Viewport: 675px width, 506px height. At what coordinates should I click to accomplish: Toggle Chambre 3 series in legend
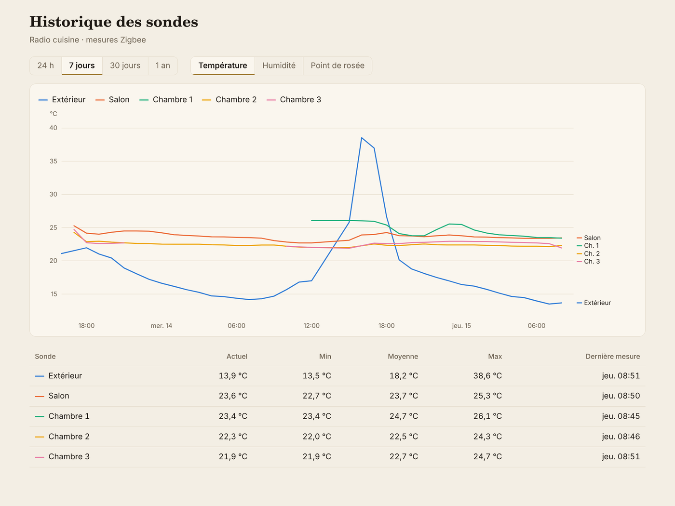pyautogui.click(x=294, y=100)
